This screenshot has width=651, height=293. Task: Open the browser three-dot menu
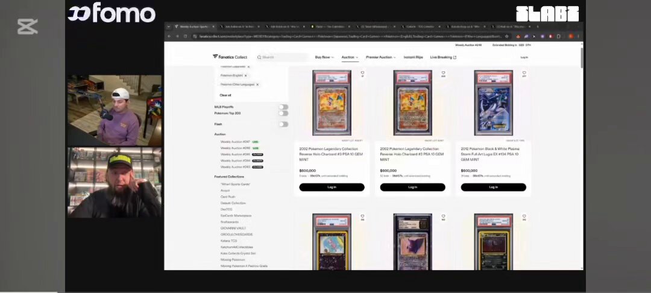(x=578, y=36)
